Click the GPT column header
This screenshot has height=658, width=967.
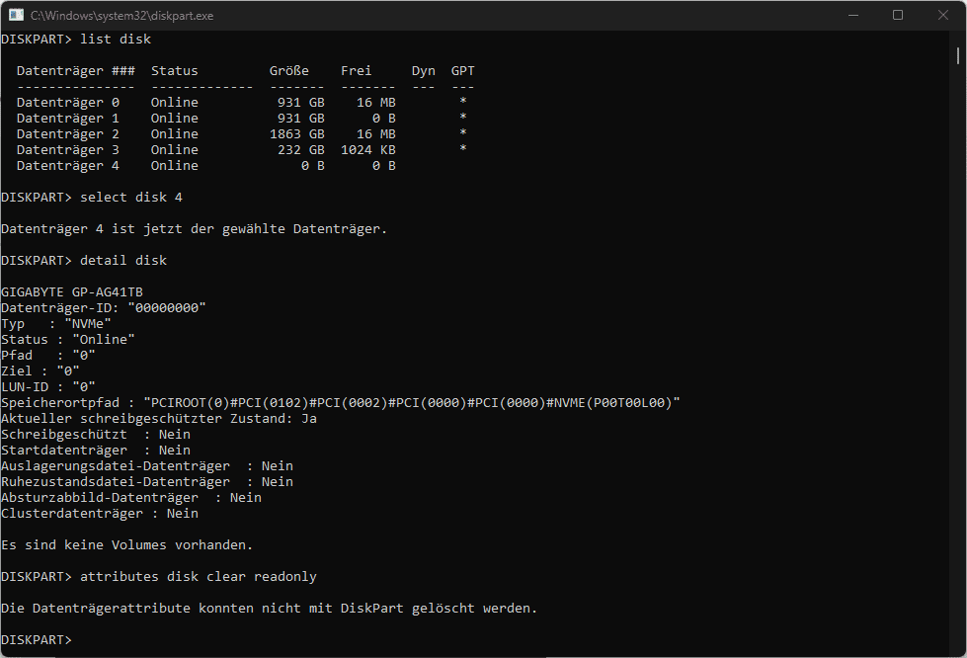[462, 71]
